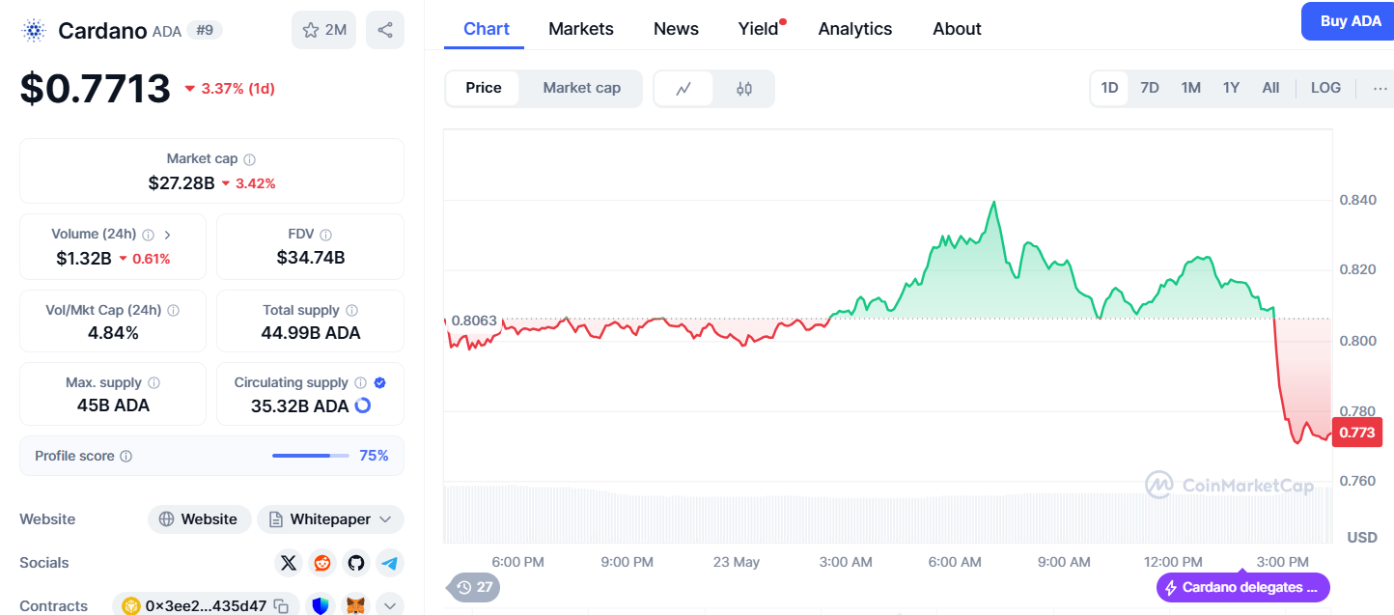The image size is (1394, 615).
Task: Open the News tab
Action: (x=676, y=29)
